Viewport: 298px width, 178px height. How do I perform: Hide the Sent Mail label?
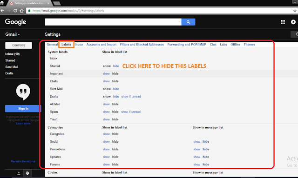(116, 89)
